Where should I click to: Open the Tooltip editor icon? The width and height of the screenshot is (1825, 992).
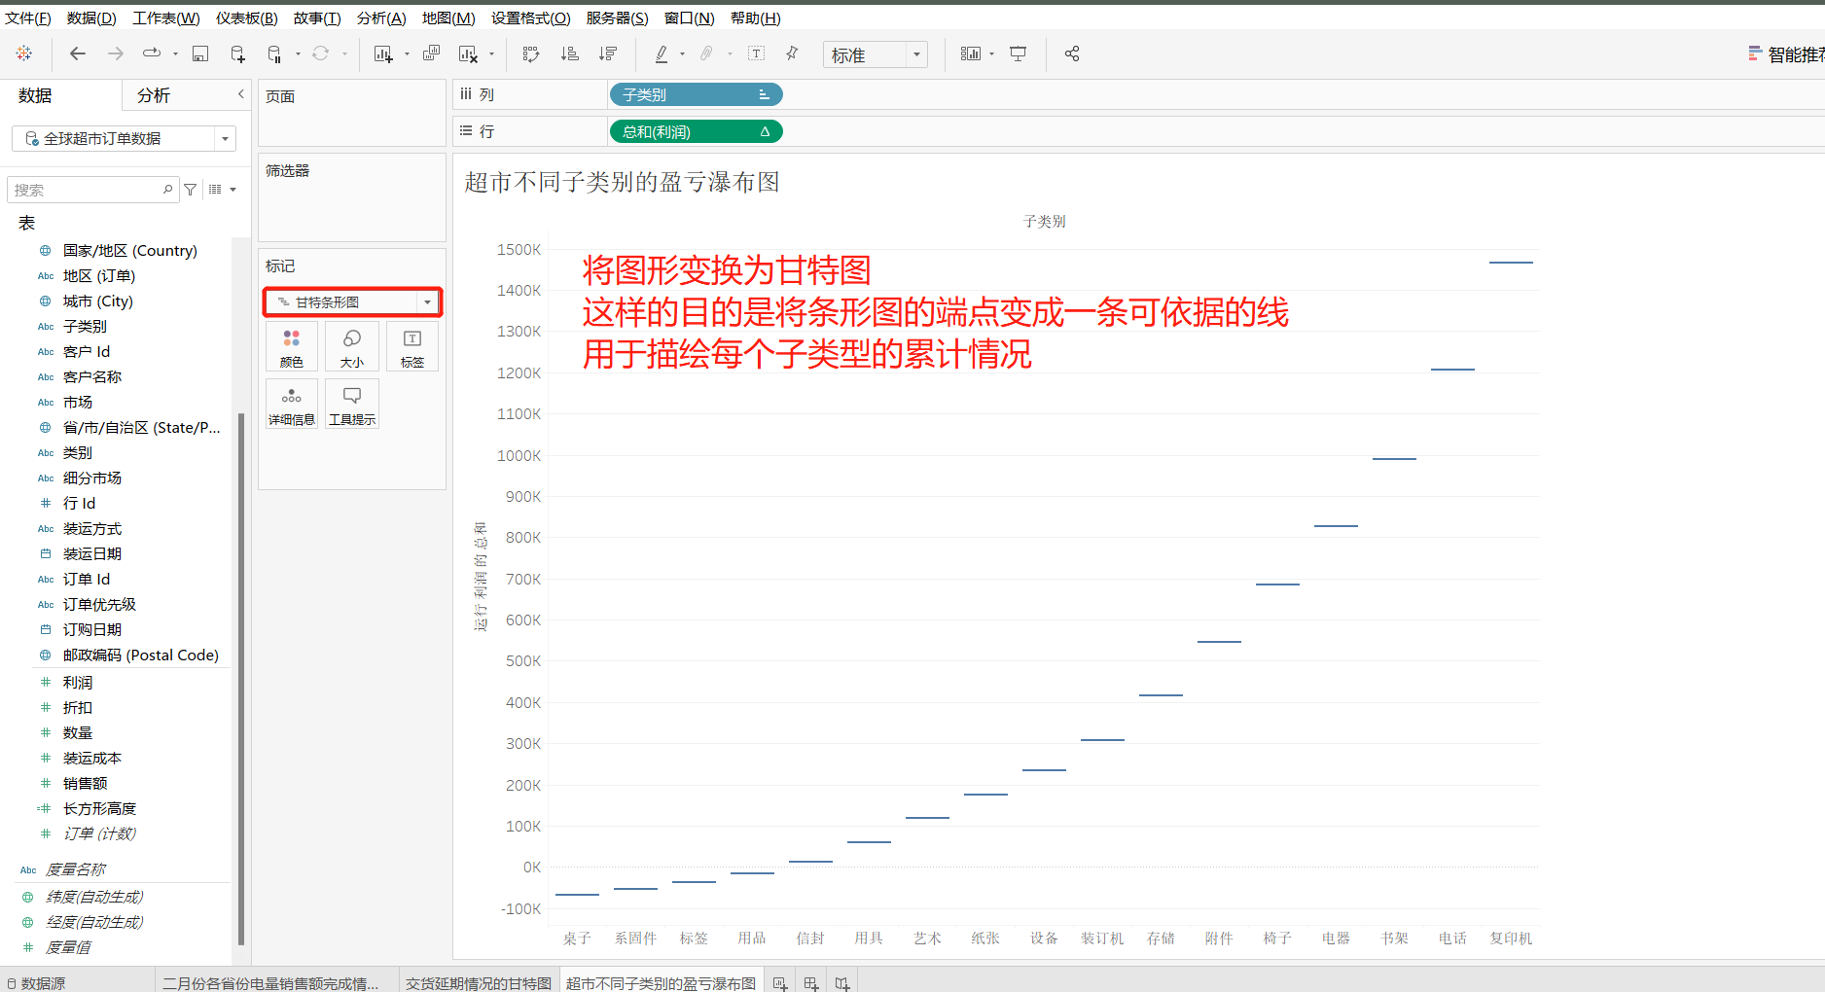pyautogui.click(x=351, y=403)
